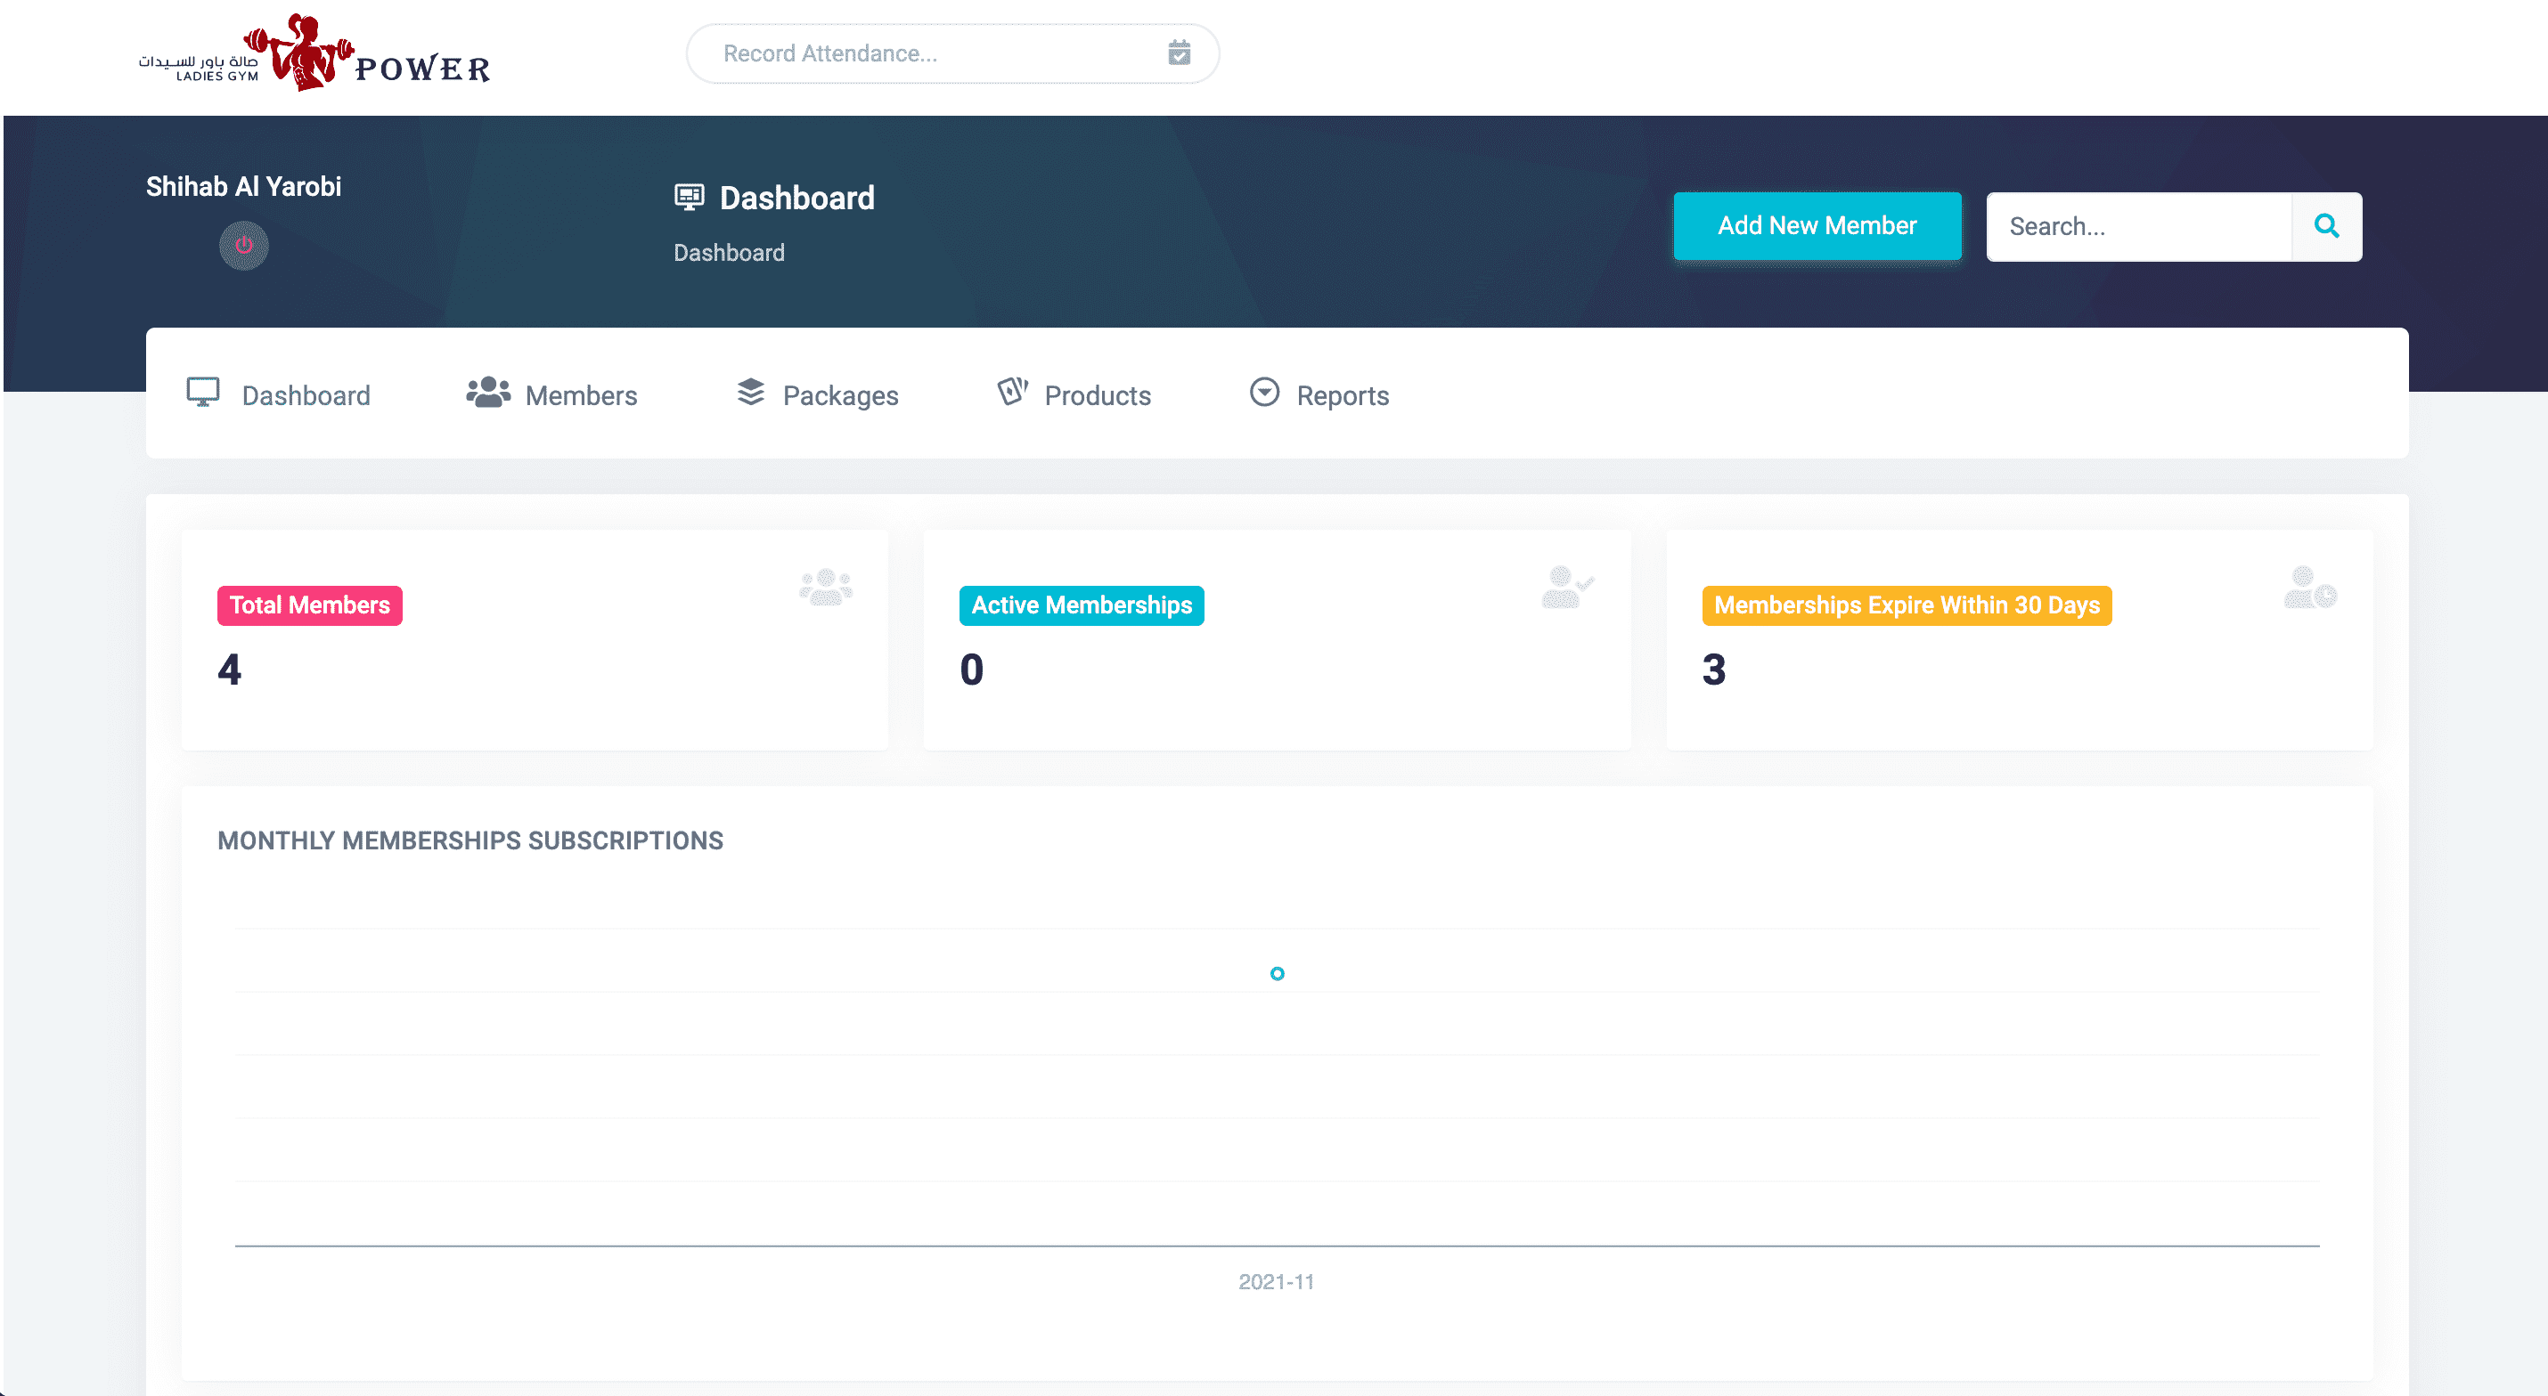Screen dimensions: 2548x1396
Task: Click the large Dashboard page title
Action: click(x=797, y=197)
